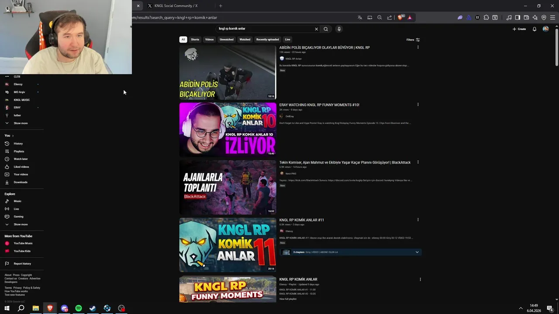
Task: Open Tekin Komiser video title link
Action: pyautogui.click(x=345, y=162)
